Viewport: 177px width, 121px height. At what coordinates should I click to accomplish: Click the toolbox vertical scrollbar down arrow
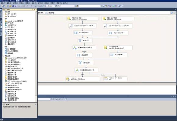pyautogui.click(x=36, y=101)
